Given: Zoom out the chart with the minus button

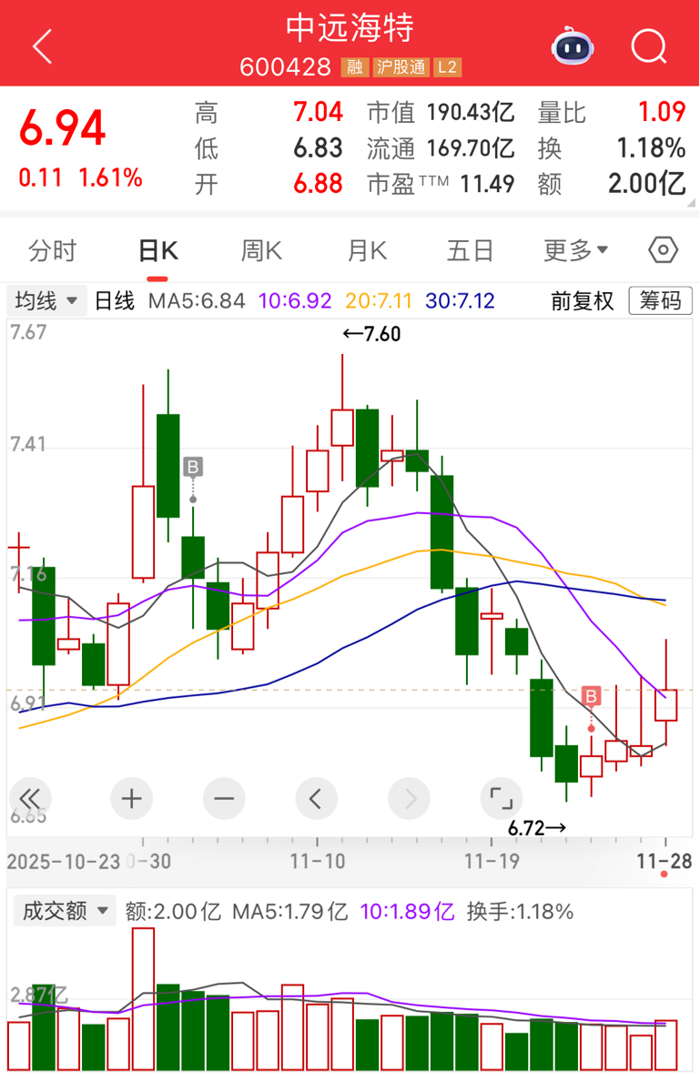Looking at the screenshot, I should [x=224, y=800].
